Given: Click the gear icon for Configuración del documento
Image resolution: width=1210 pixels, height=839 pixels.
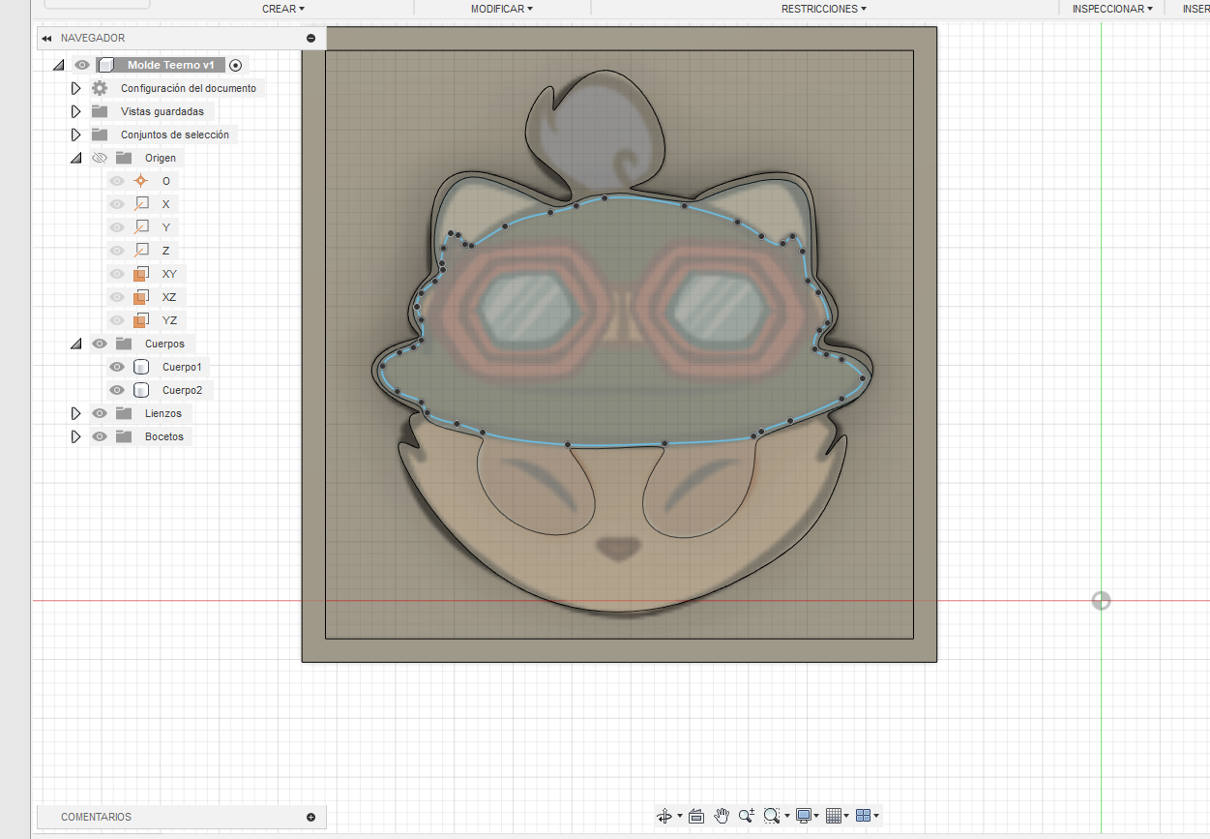Looking at the screenshot, I should [100, 88].
